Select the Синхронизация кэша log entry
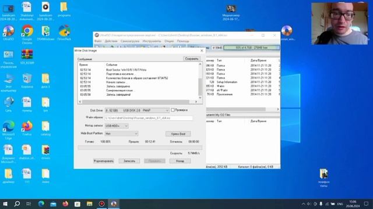 point(138,91)
